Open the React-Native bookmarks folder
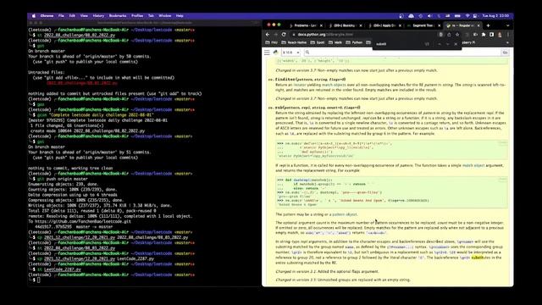The width and height of the screenshot is (542, 305). 295,42
